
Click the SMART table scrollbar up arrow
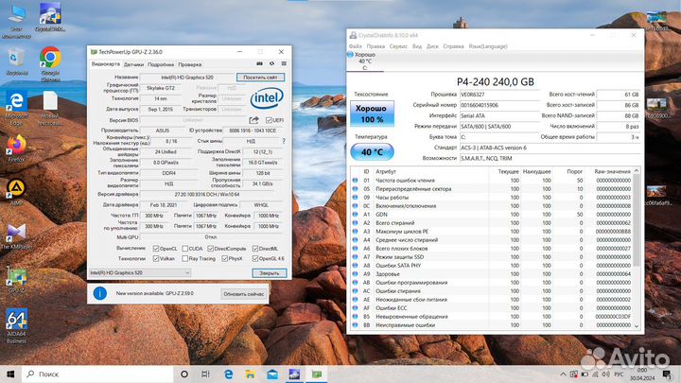(x=637, y=170)
